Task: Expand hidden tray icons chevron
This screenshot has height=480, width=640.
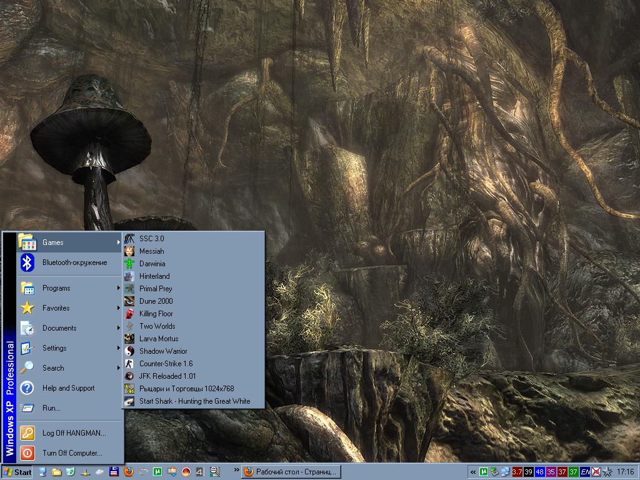Action: point(473,472)
